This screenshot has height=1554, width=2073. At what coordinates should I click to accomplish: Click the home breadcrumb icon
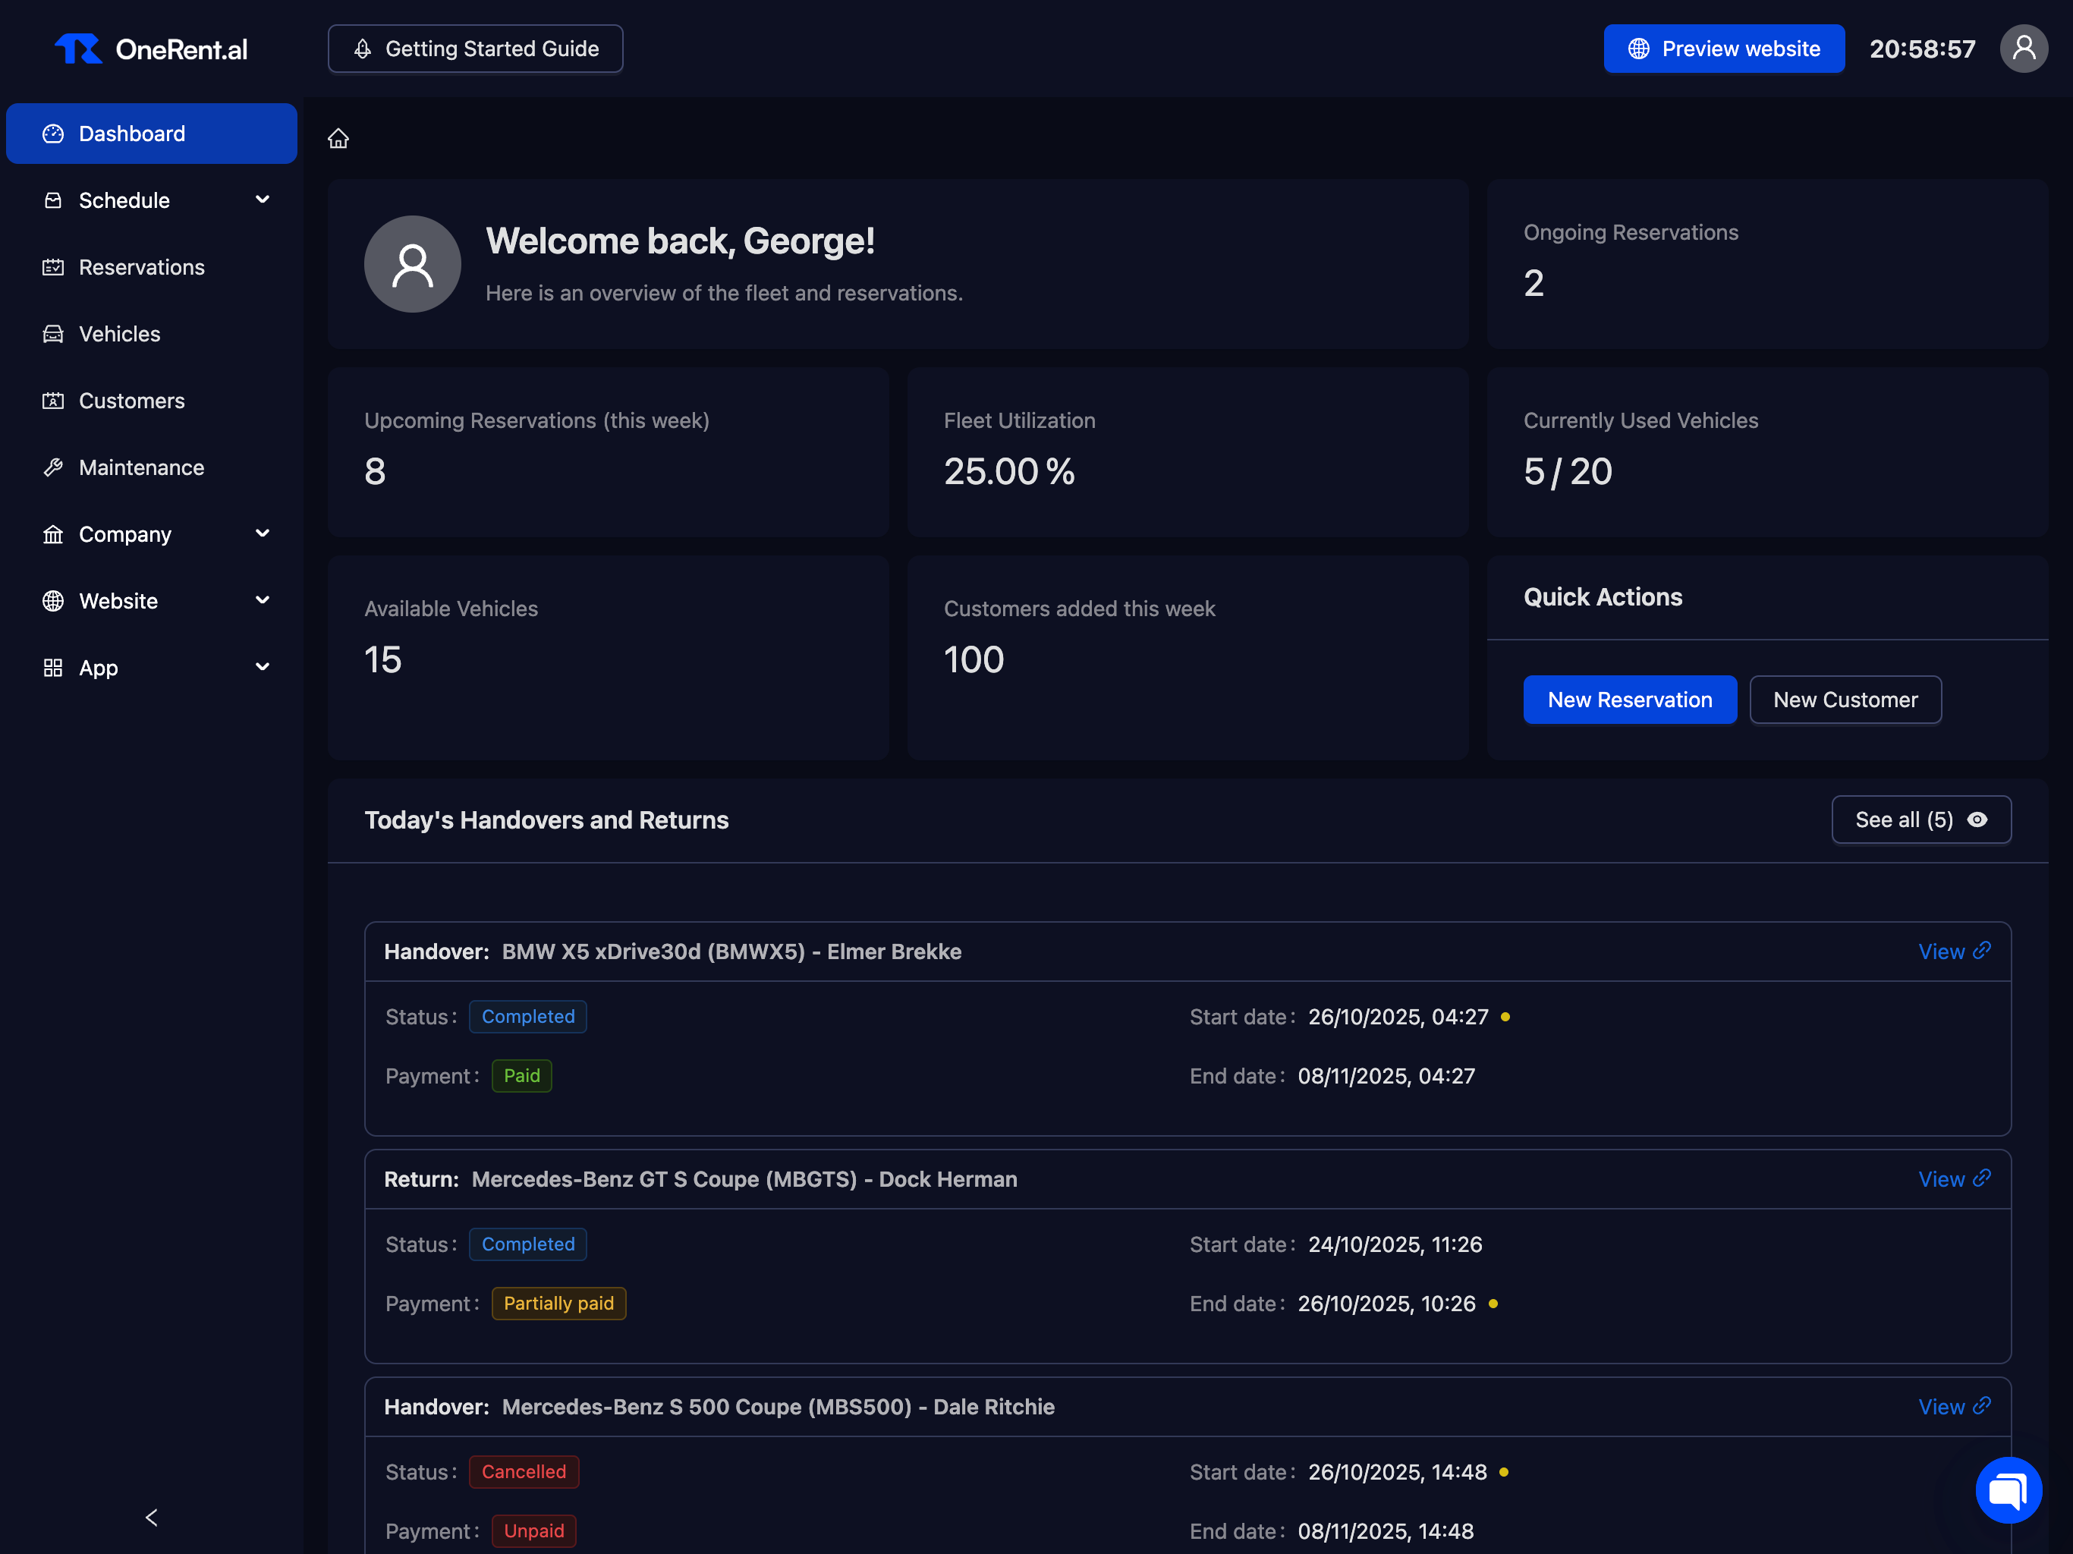(338, 139)
